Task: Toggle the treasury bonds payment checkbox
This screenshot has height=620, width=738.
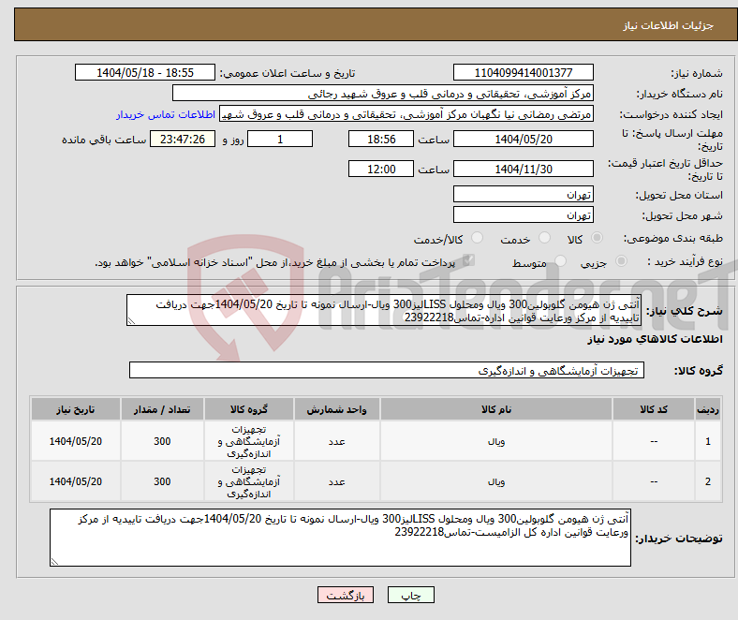Action: coord(468,260)
